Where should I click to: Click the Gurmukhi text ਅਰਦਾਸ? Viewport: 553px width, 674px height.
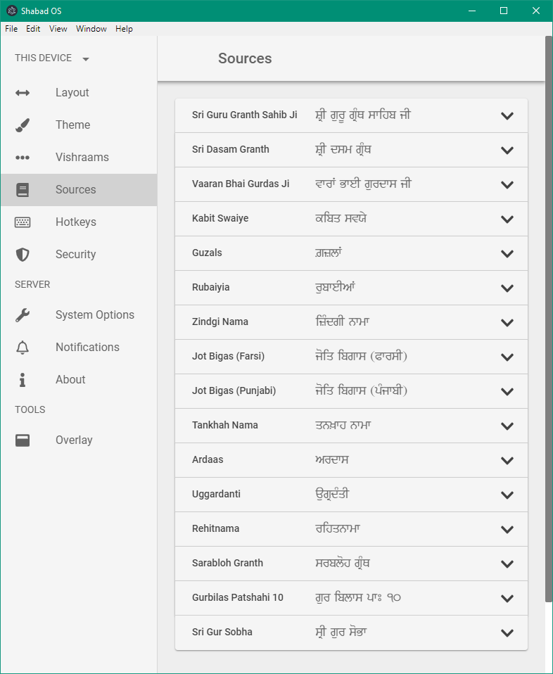point(332,459)
